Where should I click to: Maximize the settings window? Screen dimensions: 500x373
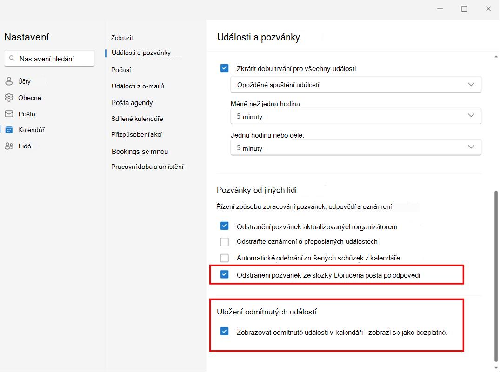[x=464, y=9]
